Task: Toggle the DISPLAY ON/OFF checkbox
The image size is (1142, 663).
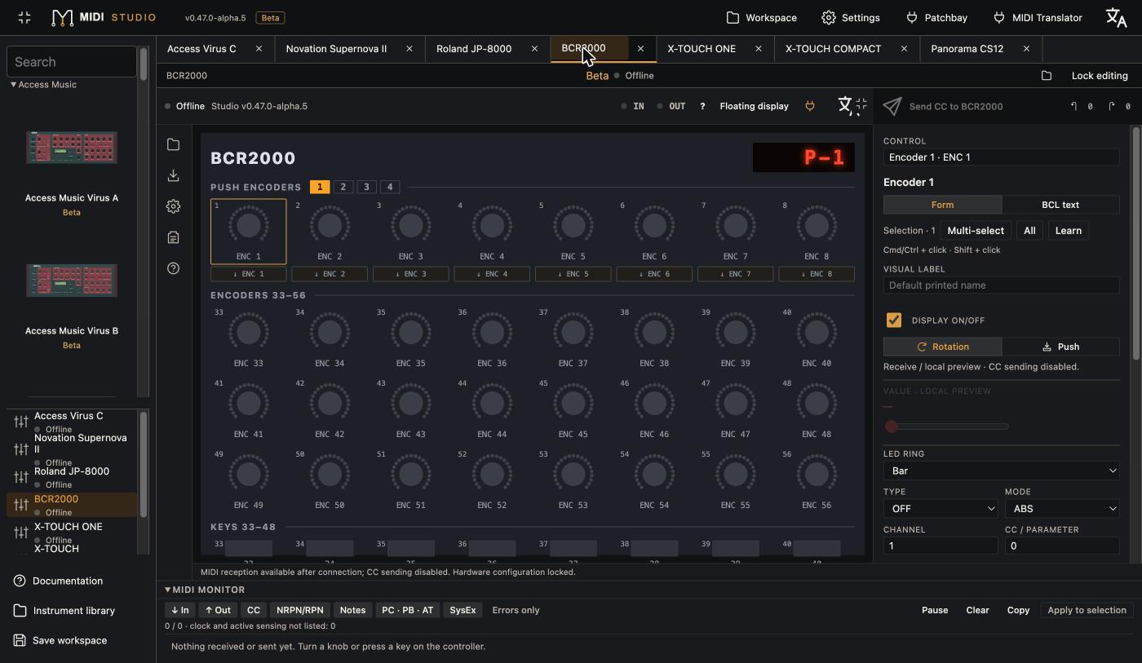Action: pos(894,320)
